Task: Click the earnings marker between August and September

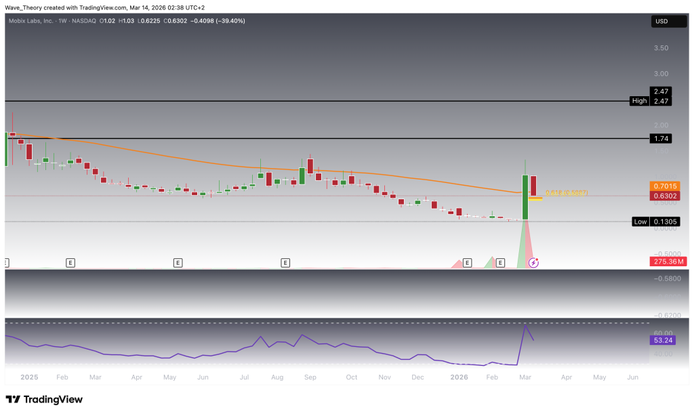Action: [x=285, y=262]
